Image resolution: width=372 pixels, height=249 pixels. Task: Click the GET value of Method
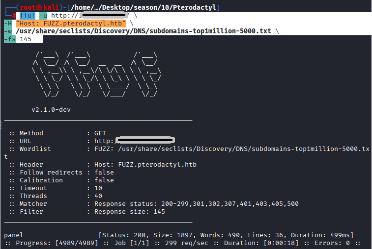(100, 133)
